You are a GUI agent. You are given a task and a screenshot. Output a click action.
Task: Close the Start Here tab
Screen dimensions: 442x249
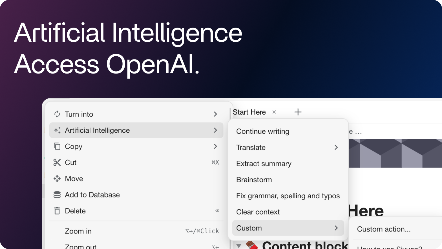(x=274, y=112)
